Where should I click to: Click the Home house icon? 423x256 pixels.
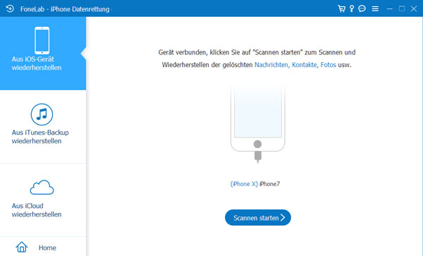coord(22,247)
